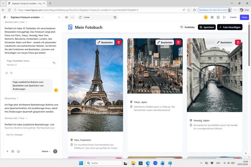
Task: Add attachment with the plus icon
Action: tap(7, 151)
